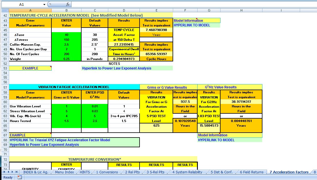Open the 3 S-Rel Plts sheet tab

pyautogui.click(x=156, y=172)
